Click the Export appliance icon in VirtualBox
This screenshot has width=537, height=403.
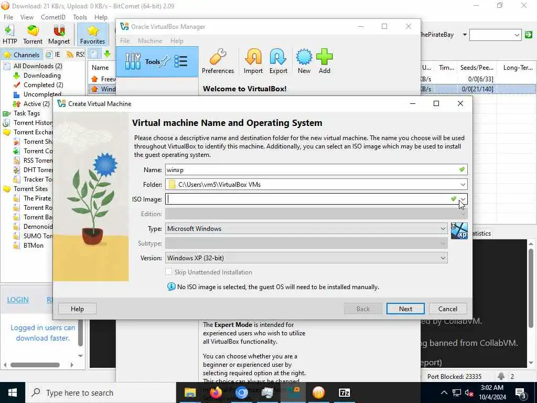coord(278,61)
